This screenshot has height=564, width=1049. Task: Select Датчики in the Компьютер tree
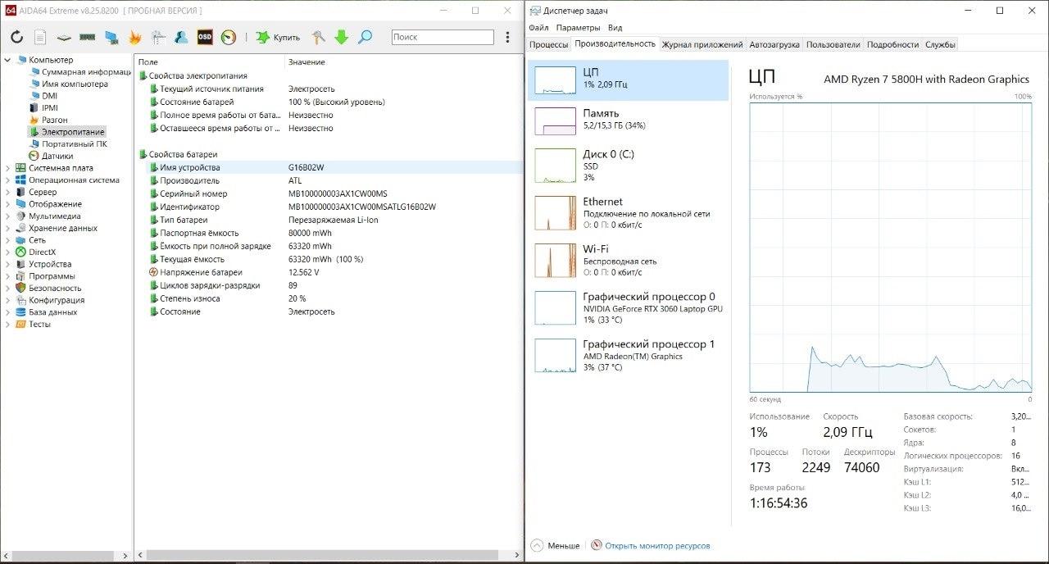click(x=57, y=156)
